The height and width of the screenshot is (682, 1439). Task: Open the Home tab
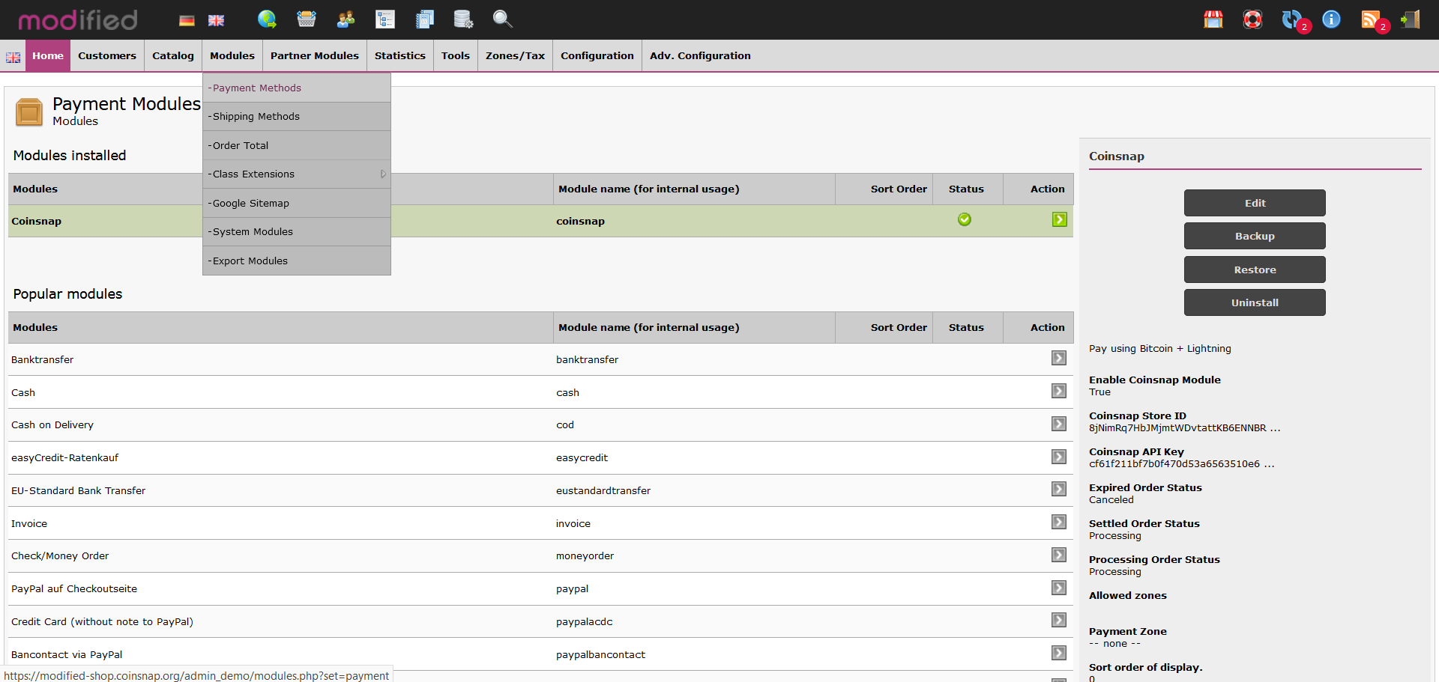coord(48,55)
